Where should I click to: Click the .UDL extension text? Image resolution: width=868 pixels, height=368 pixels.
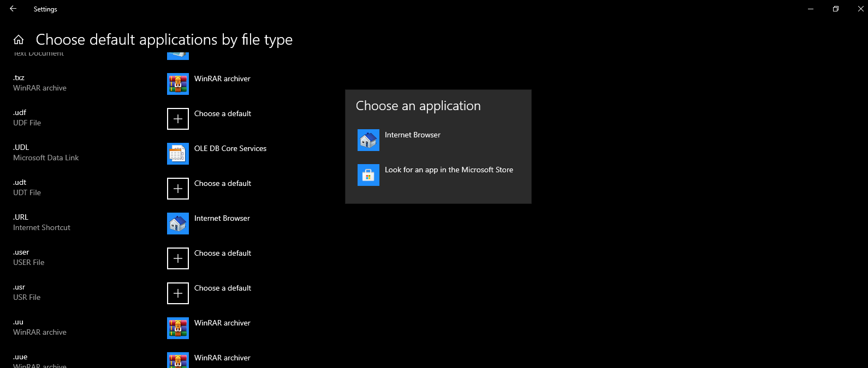(21, 147)
